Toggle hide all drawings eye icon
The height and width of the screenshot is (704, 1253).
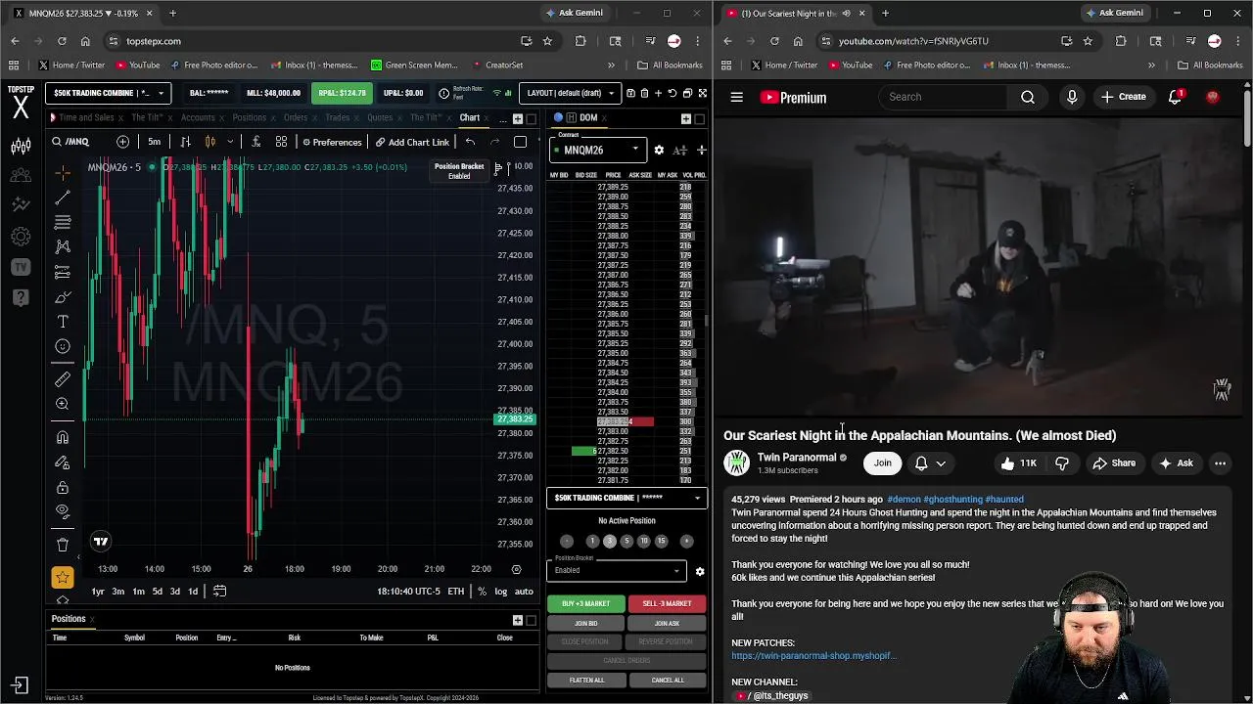(x=63, y=511)
